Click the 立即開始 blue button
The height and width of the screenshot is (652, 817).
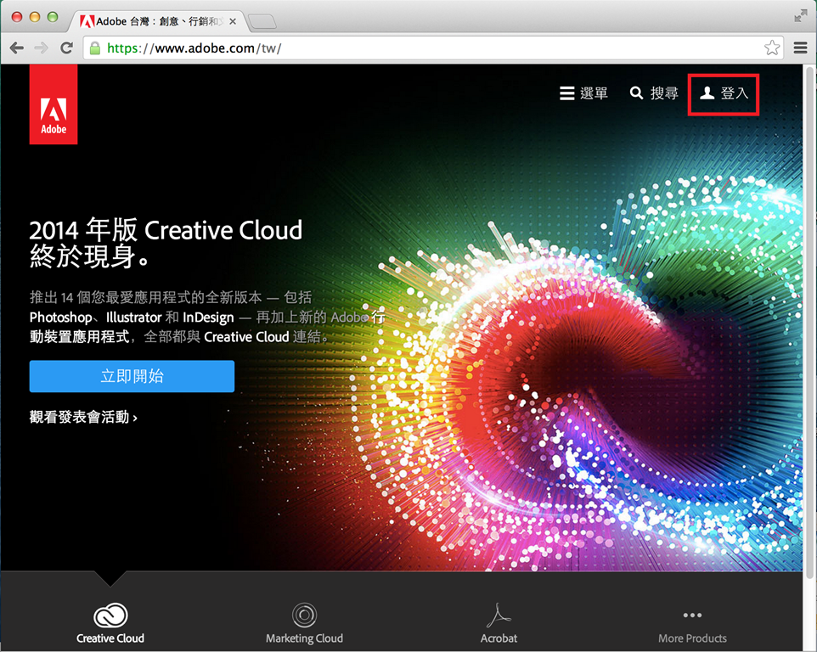tap(132, 376)
